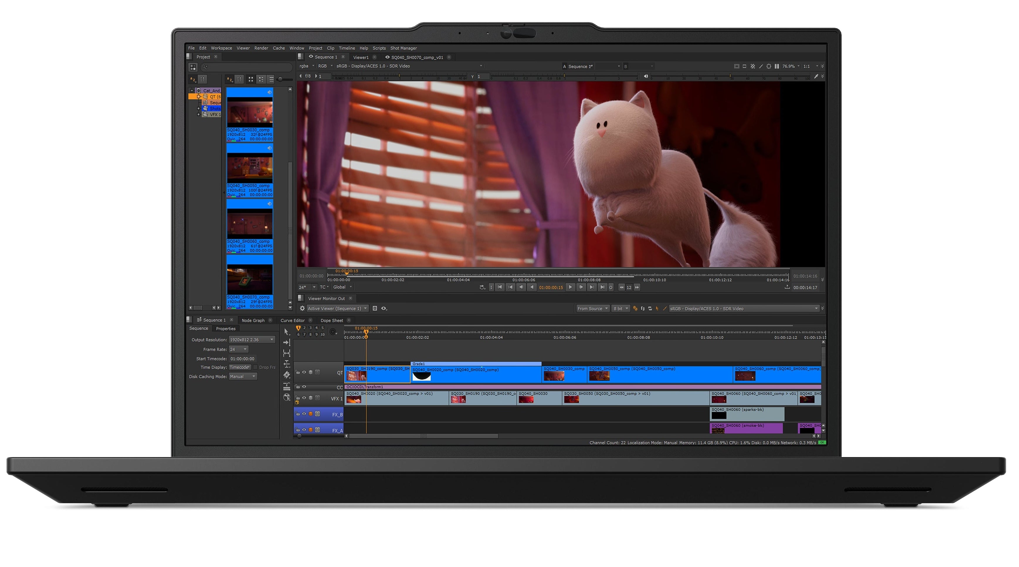
Task: Click the bin thumbnail size slider
Action: pos(285,79)
